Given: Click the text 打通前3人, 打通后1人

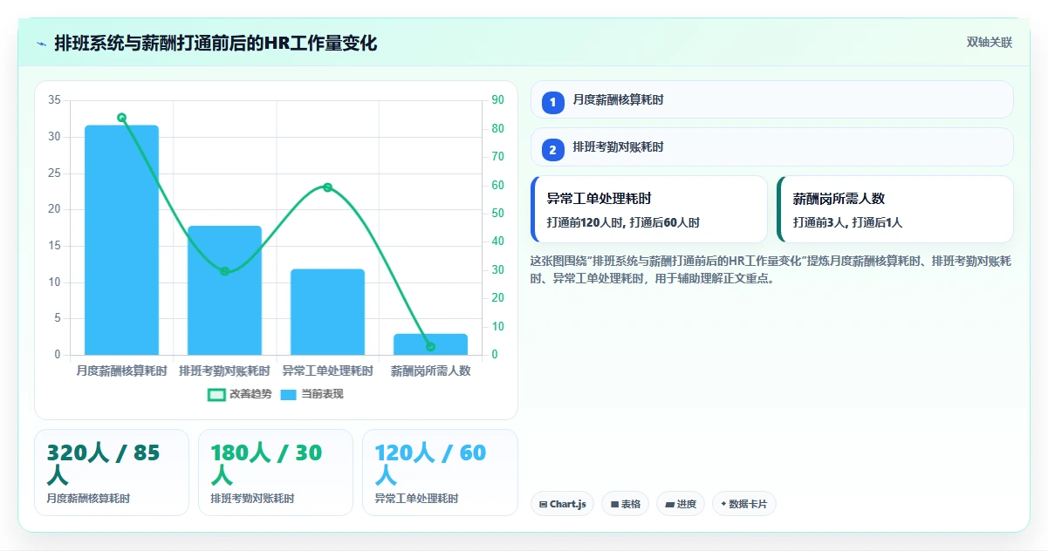Looking at the screenshot, I should coord(847,222).
